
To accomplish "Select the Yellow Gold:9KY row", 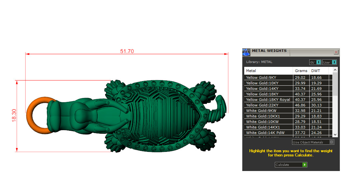I will click(x=268, y=78).
